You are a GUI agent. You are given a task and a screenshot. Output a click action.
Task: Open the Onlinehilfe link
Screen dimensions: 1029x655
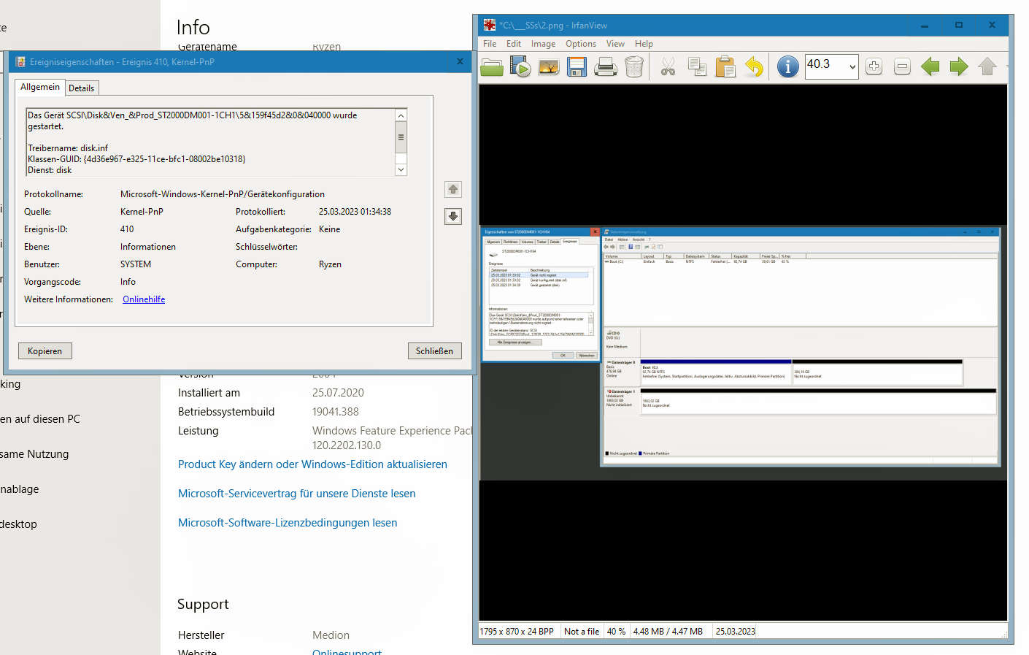click(x=144, y=299)
